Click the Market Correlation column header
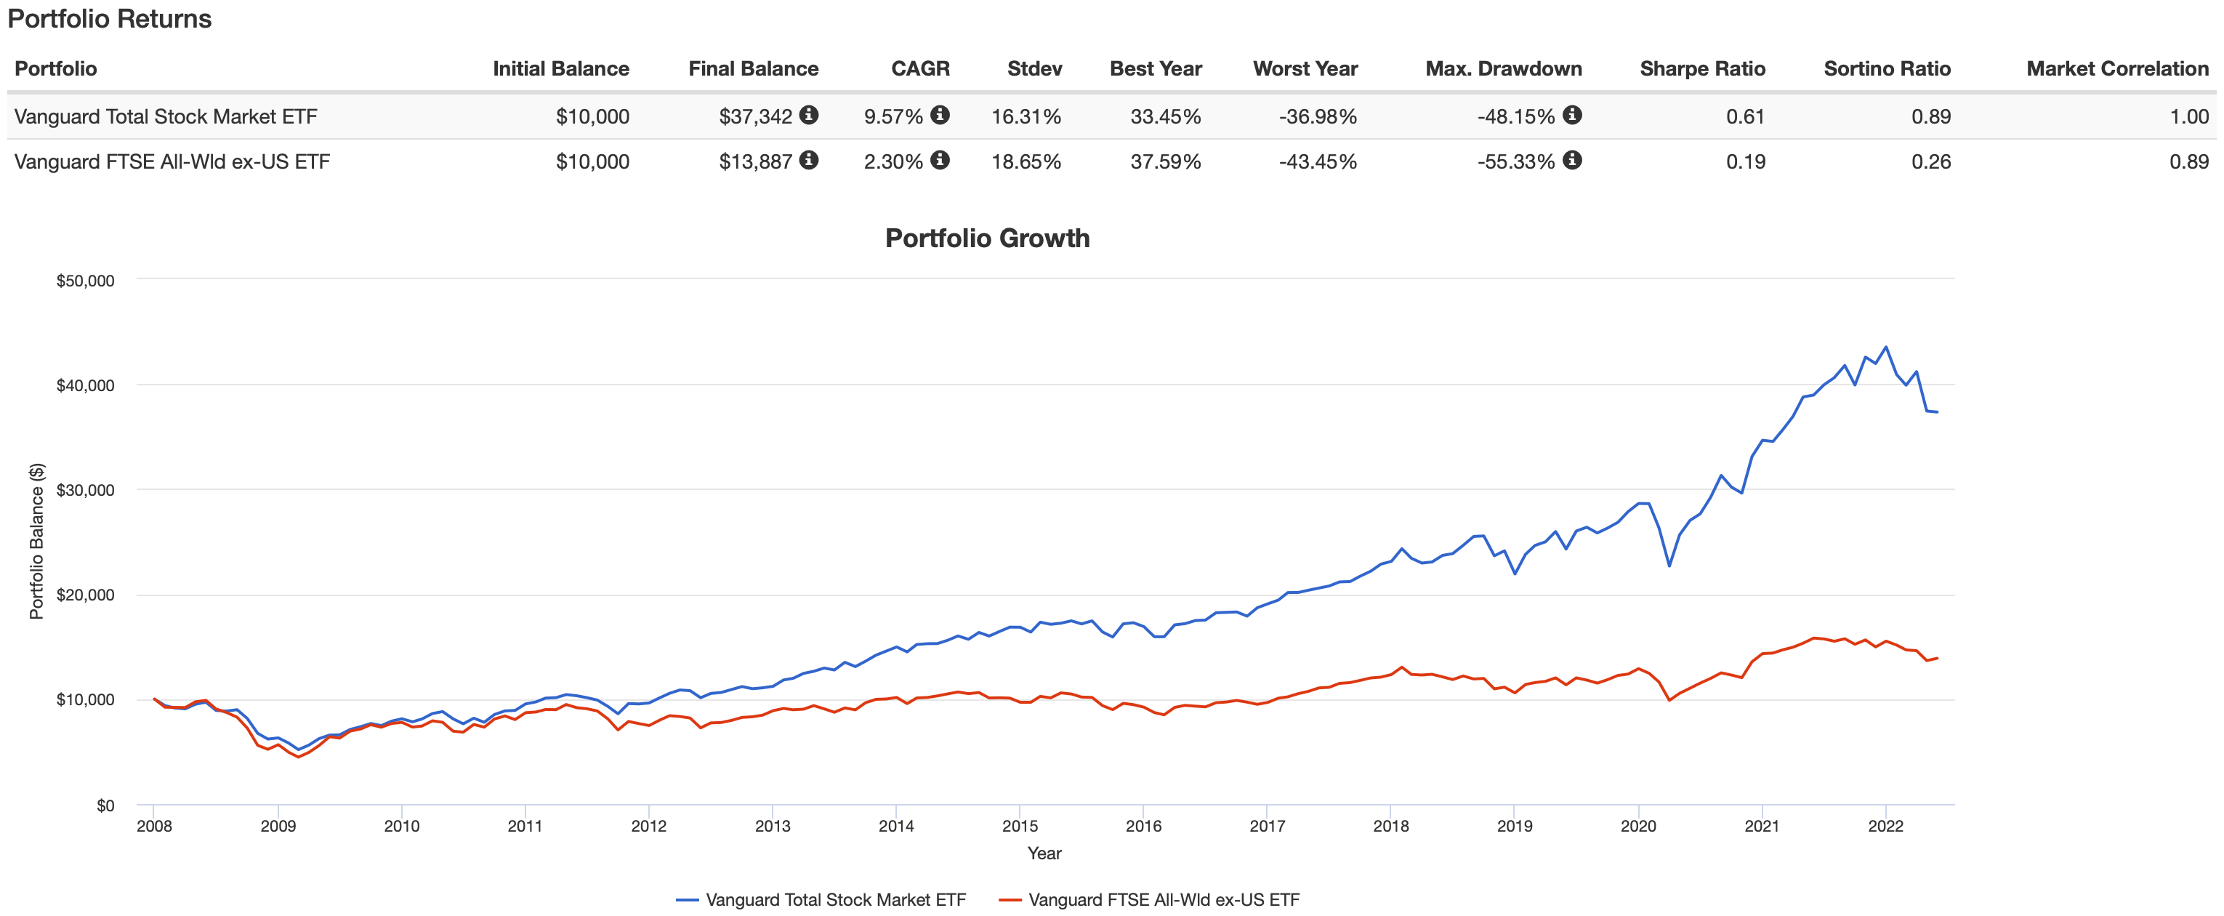This screenshot has height=916, width=2224. (2117, 69)
